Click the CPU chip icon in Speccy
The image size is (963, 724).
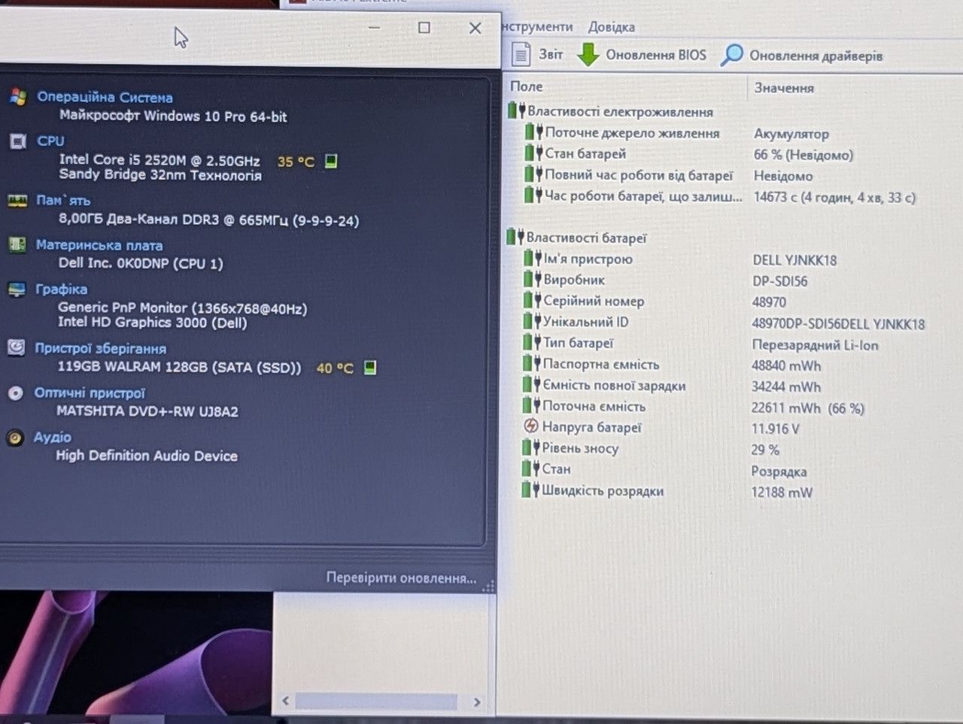(18, 141)
